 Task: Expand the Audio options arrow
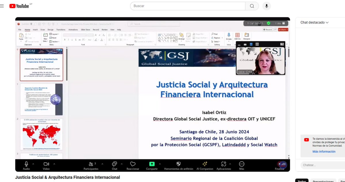(33, 164)
